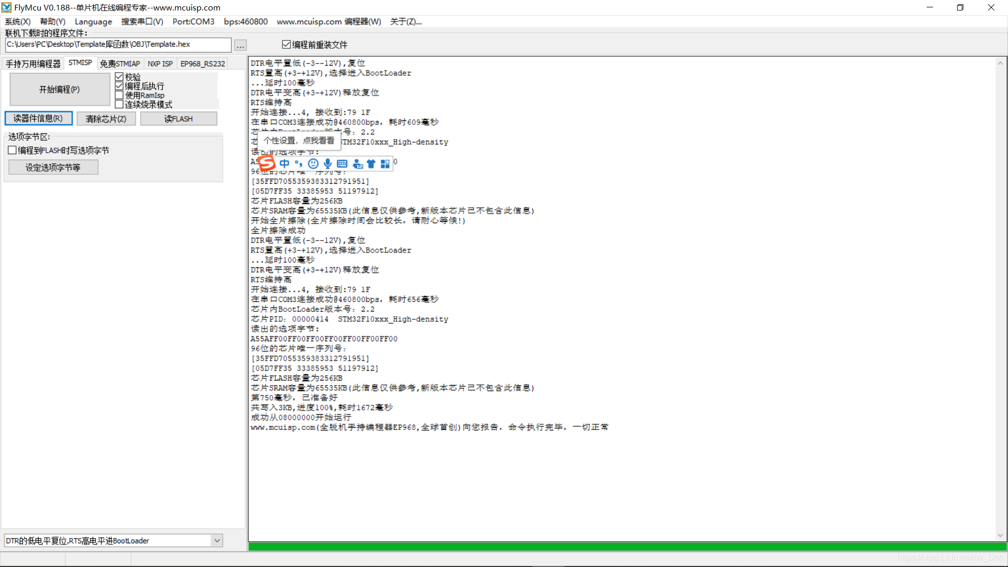Switch to NXP ISP tab
Image resolution: width=1008 pixels, height=567 pixels.
(x=160, y=64)
